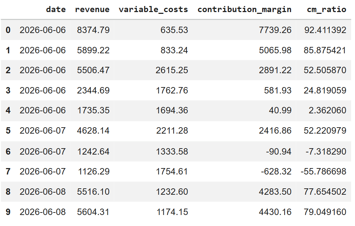Select row index 9
The image size is (355, 226).
pyautogui.click(x=8, y=212)
